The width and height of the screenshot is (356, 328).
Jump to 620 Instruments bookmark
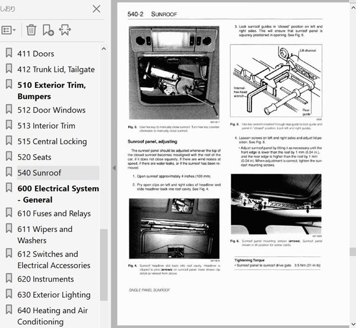tap(46, 279)
